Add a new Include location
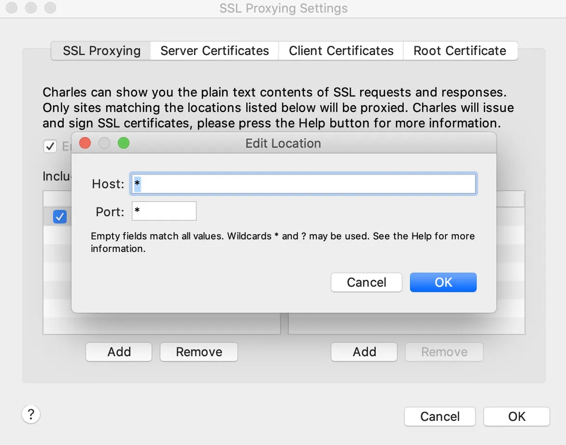This screenshot has width=566, height=445. [x=119, y=352]
